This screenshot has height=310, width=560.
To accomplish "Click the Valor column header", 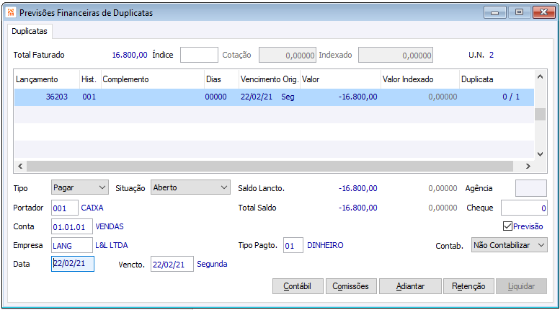I will coord(340,79).
